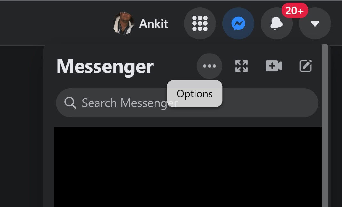
Task: Open the Notifications bell
Action: 276,23
